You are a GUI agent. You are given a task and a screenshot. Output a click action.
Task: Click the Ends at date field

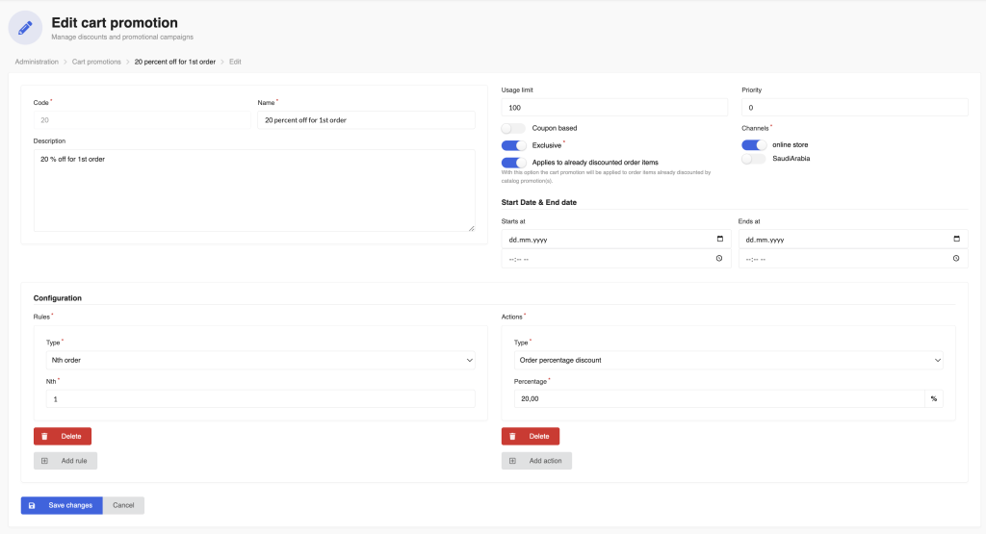point(853,240)
